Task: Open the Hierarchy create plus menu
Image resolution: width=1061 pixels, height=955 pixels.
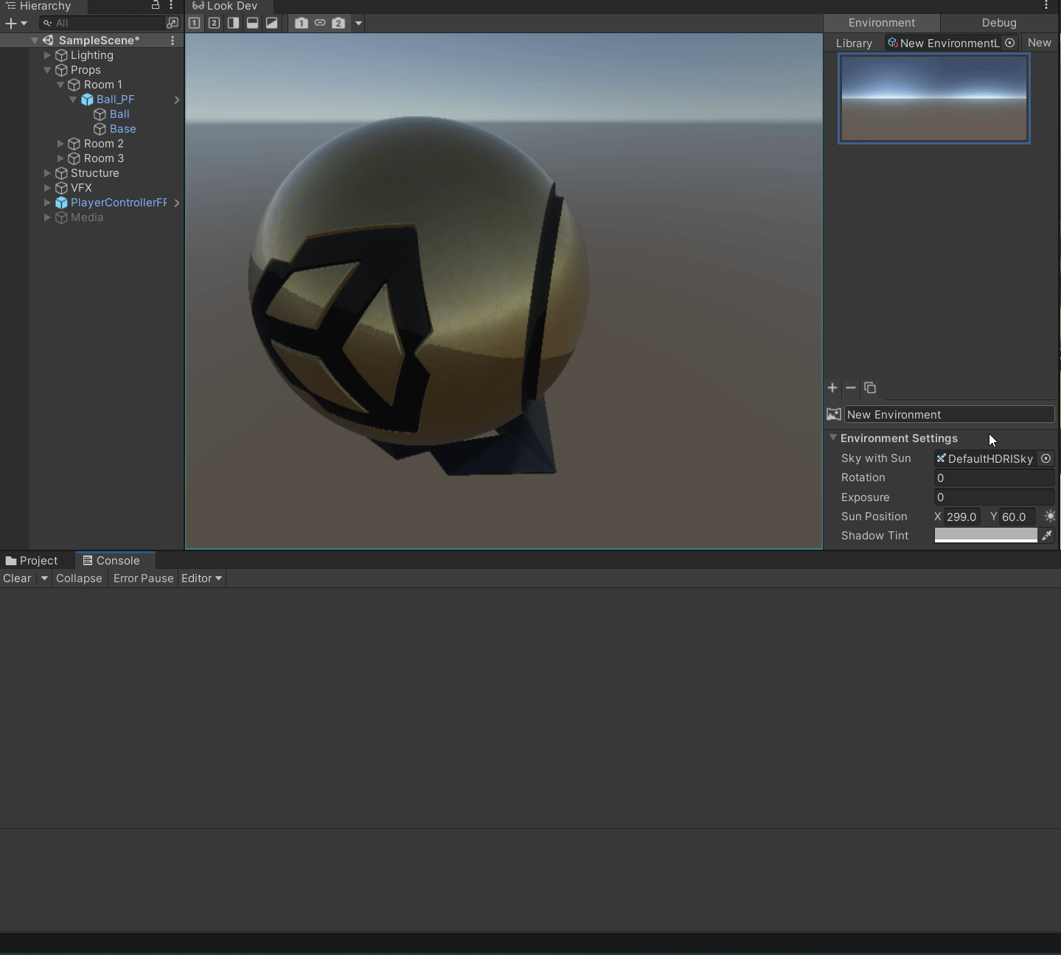Action: tap(15, 23)
